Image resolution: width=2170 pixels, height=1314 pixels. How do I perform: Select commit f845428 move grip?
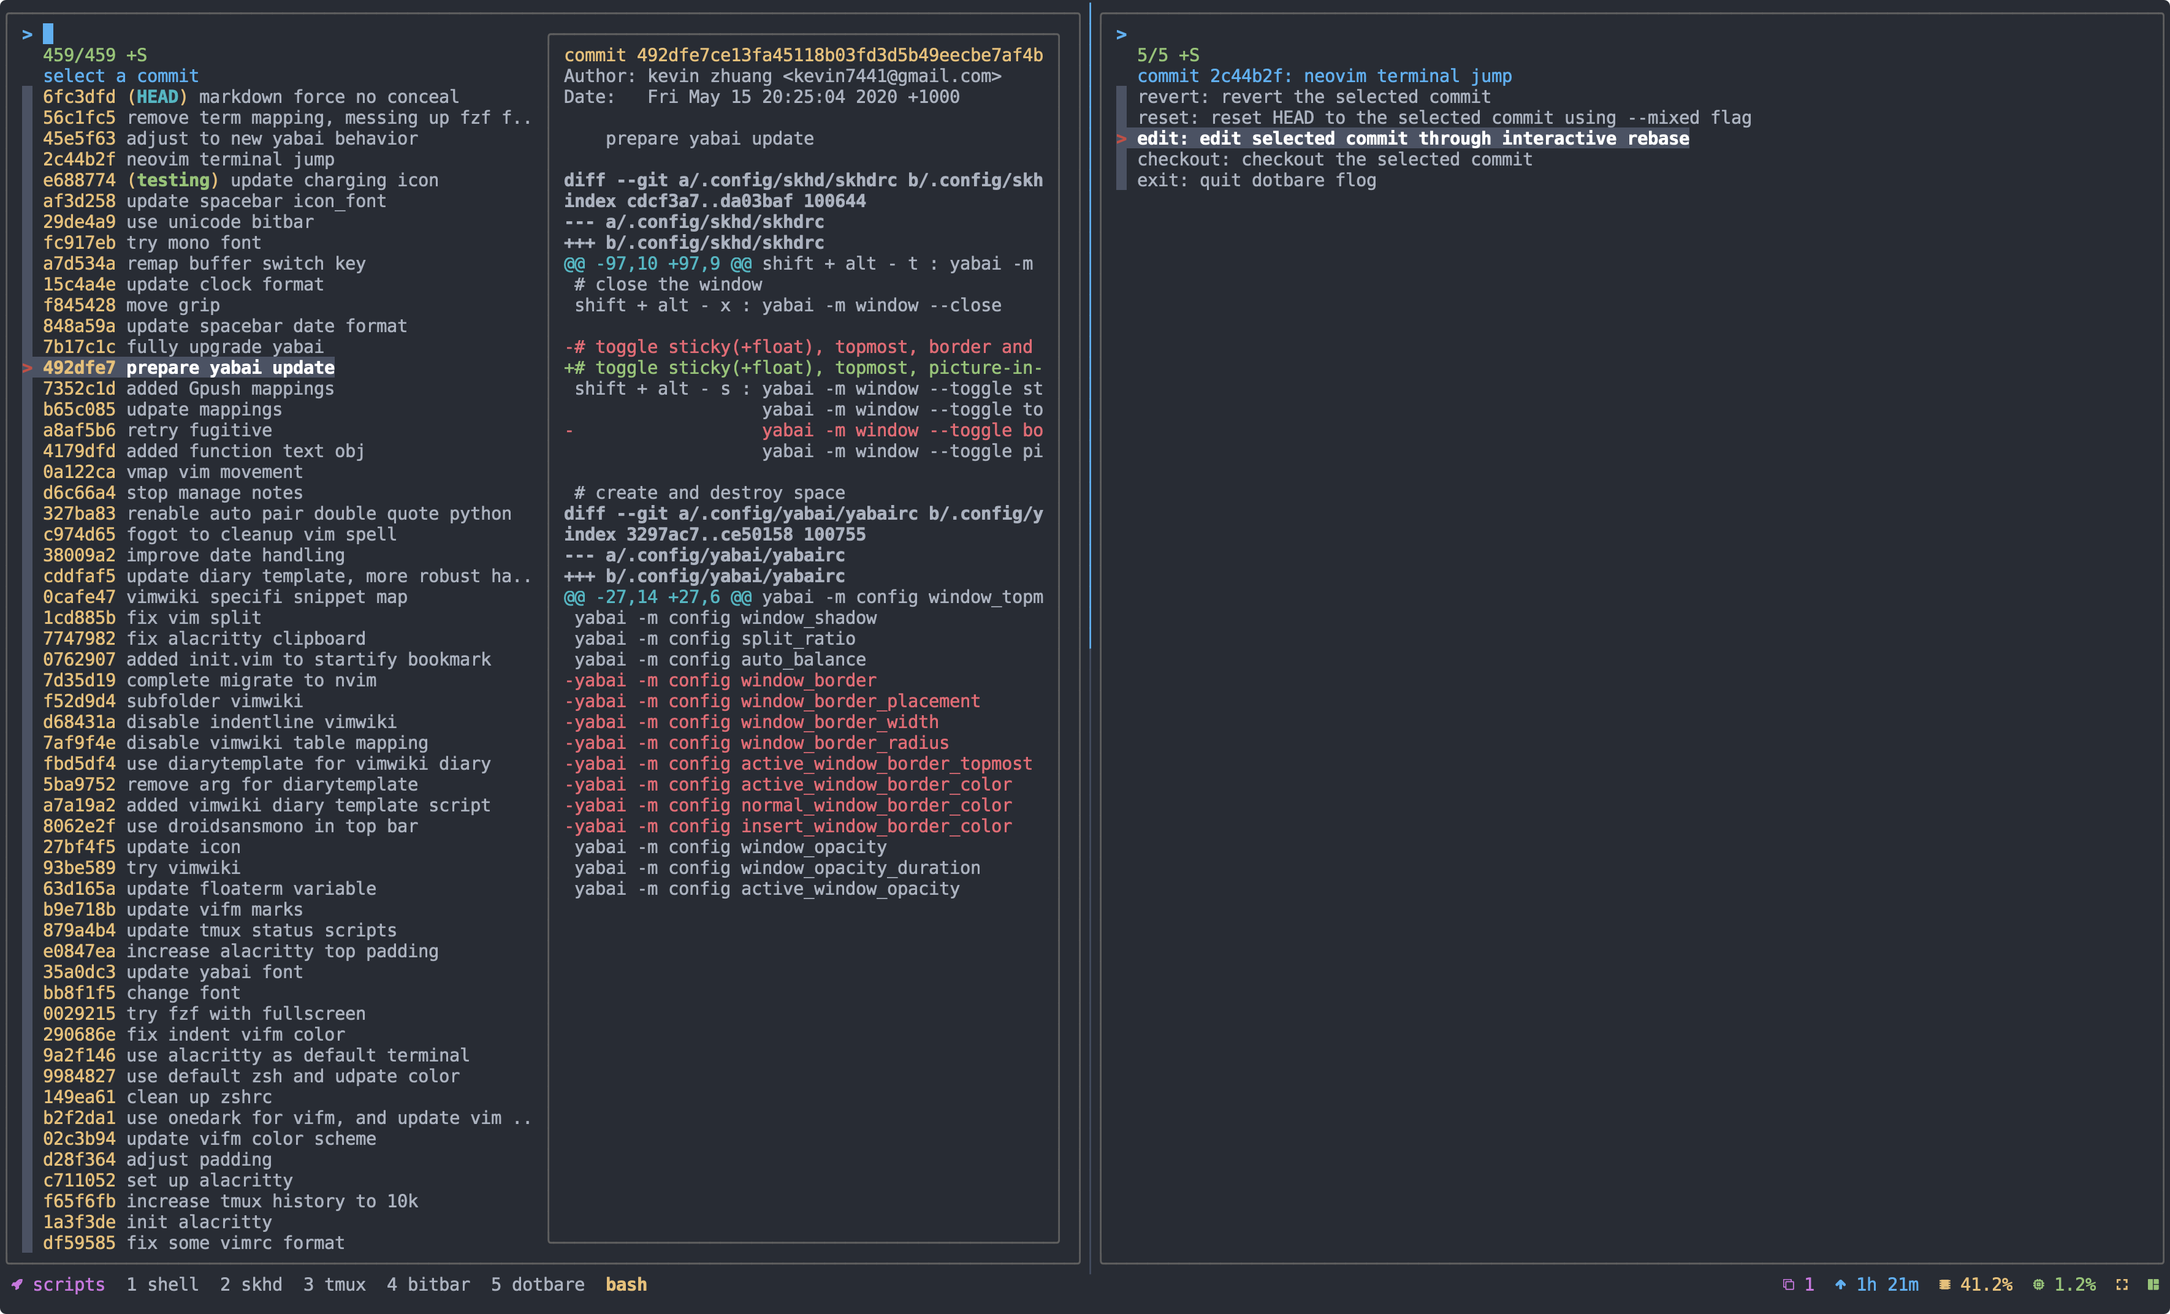tap(132, 306)
